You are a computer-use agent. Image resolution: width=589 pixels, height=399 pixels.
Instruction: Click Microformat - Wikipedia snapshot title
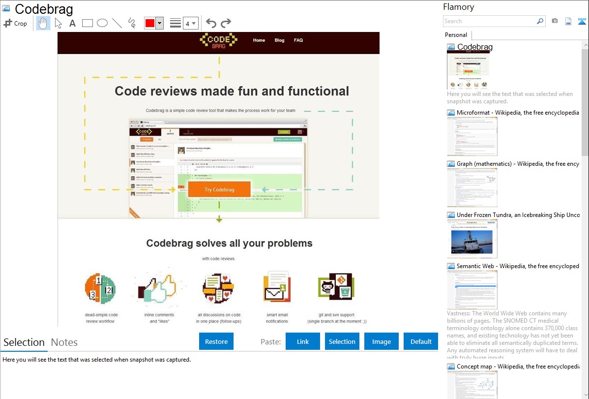(518, 113)
